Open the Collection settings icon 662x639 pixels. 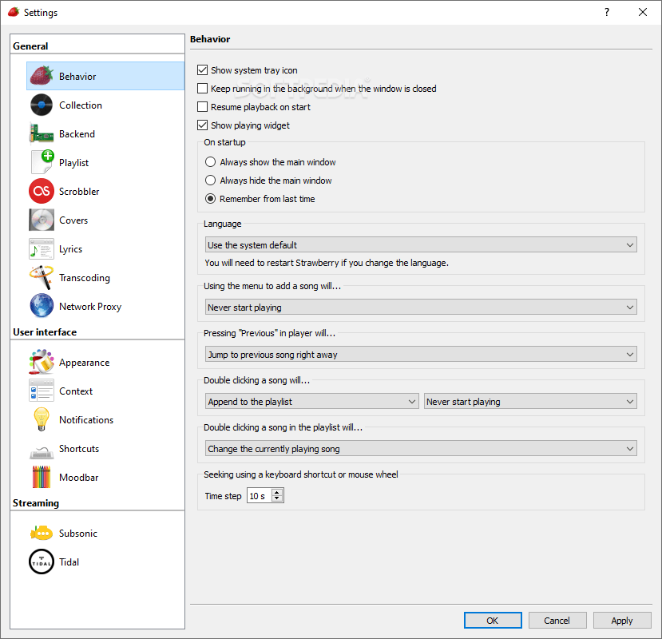coord(41,105)
